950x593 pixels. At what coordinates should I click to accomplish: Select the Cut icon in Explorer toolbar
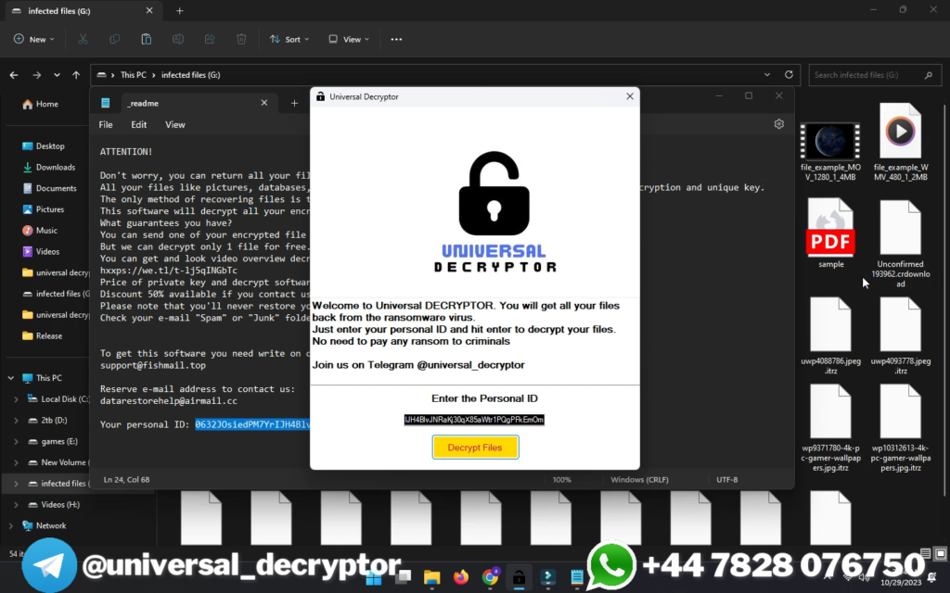pos(83,39)
